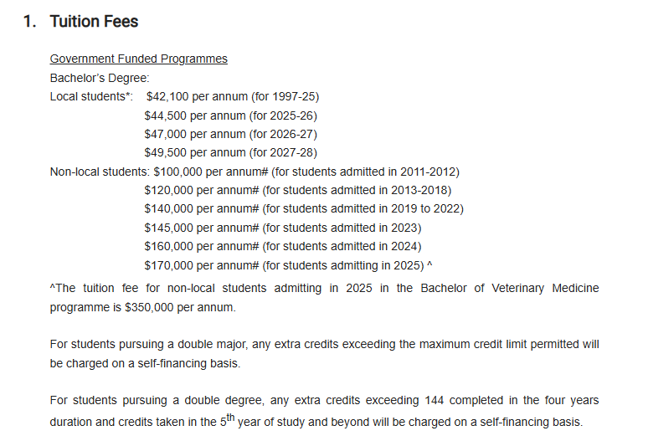The width and height of the screenshot is (648, 441).
Task: Click the double major paragraph
Action: [324, 354]
